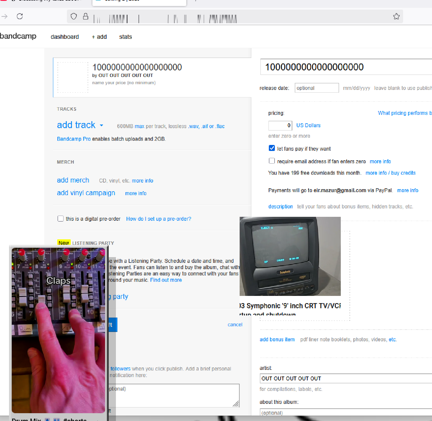This screenshot has width=432, height=421.
Task: Click the browser reload icon
Action: 20,16
